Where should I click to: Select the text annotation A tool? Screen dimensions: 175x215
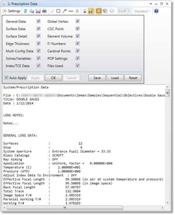tap(77, 11)
